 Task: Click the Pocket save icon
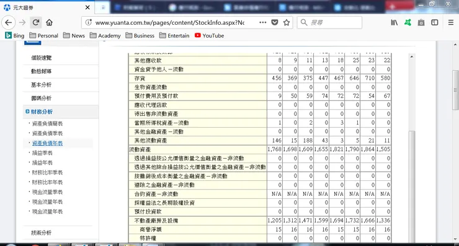pyautogui.click(x=275, y=22)
